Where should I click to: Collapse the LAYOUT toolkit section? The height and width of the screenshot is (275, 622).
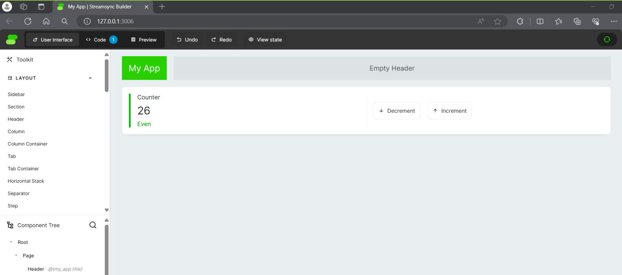point(90,78)
